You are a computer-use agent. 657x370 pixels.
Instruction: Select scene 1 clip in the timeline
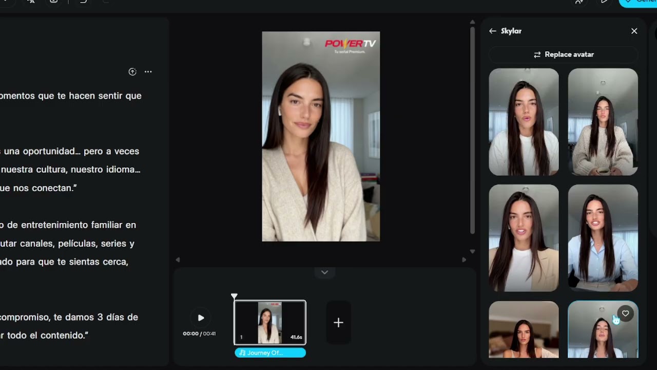coord(270,322)
